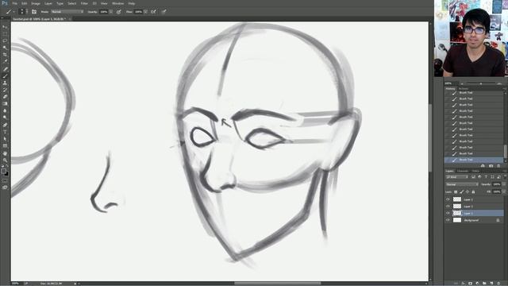Select the Horizontal Type tool
The image size is (508, 286).
(5, 132)
